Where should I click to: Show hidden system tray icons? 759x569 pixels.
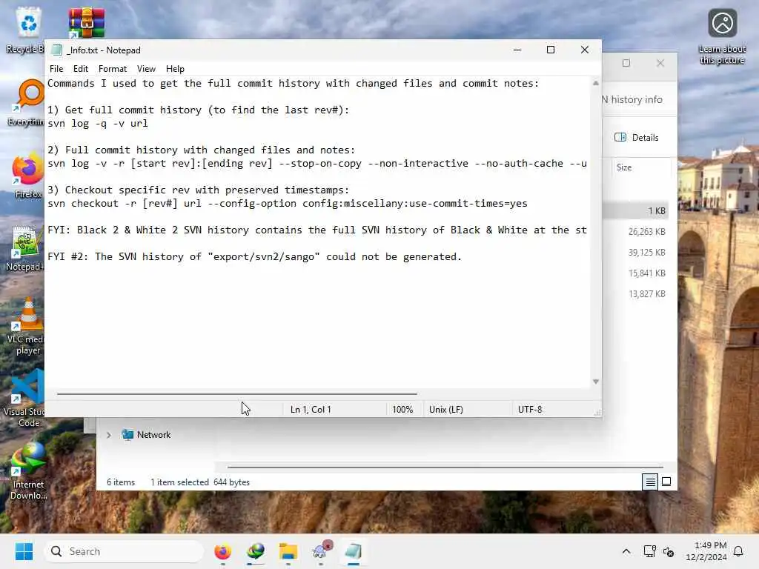(626, 551)
